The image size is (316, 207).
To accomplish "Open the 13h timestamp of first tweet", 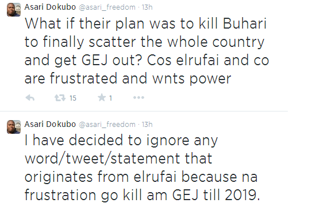I will 147,7.
